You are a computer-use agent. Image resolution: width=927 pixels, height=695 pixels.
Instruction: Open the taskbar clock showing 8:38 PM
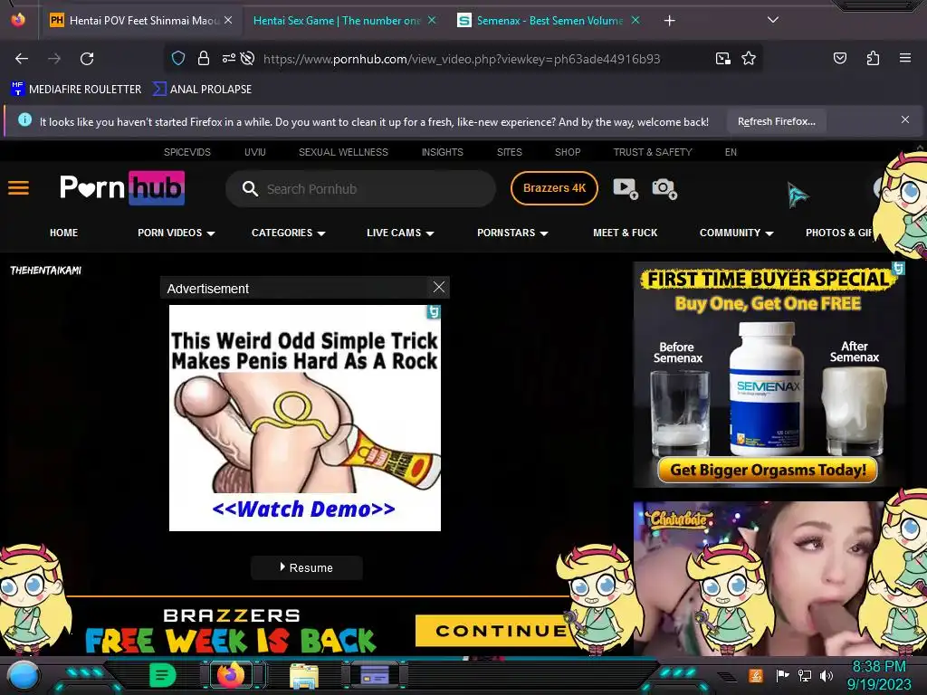pos(879,675)
